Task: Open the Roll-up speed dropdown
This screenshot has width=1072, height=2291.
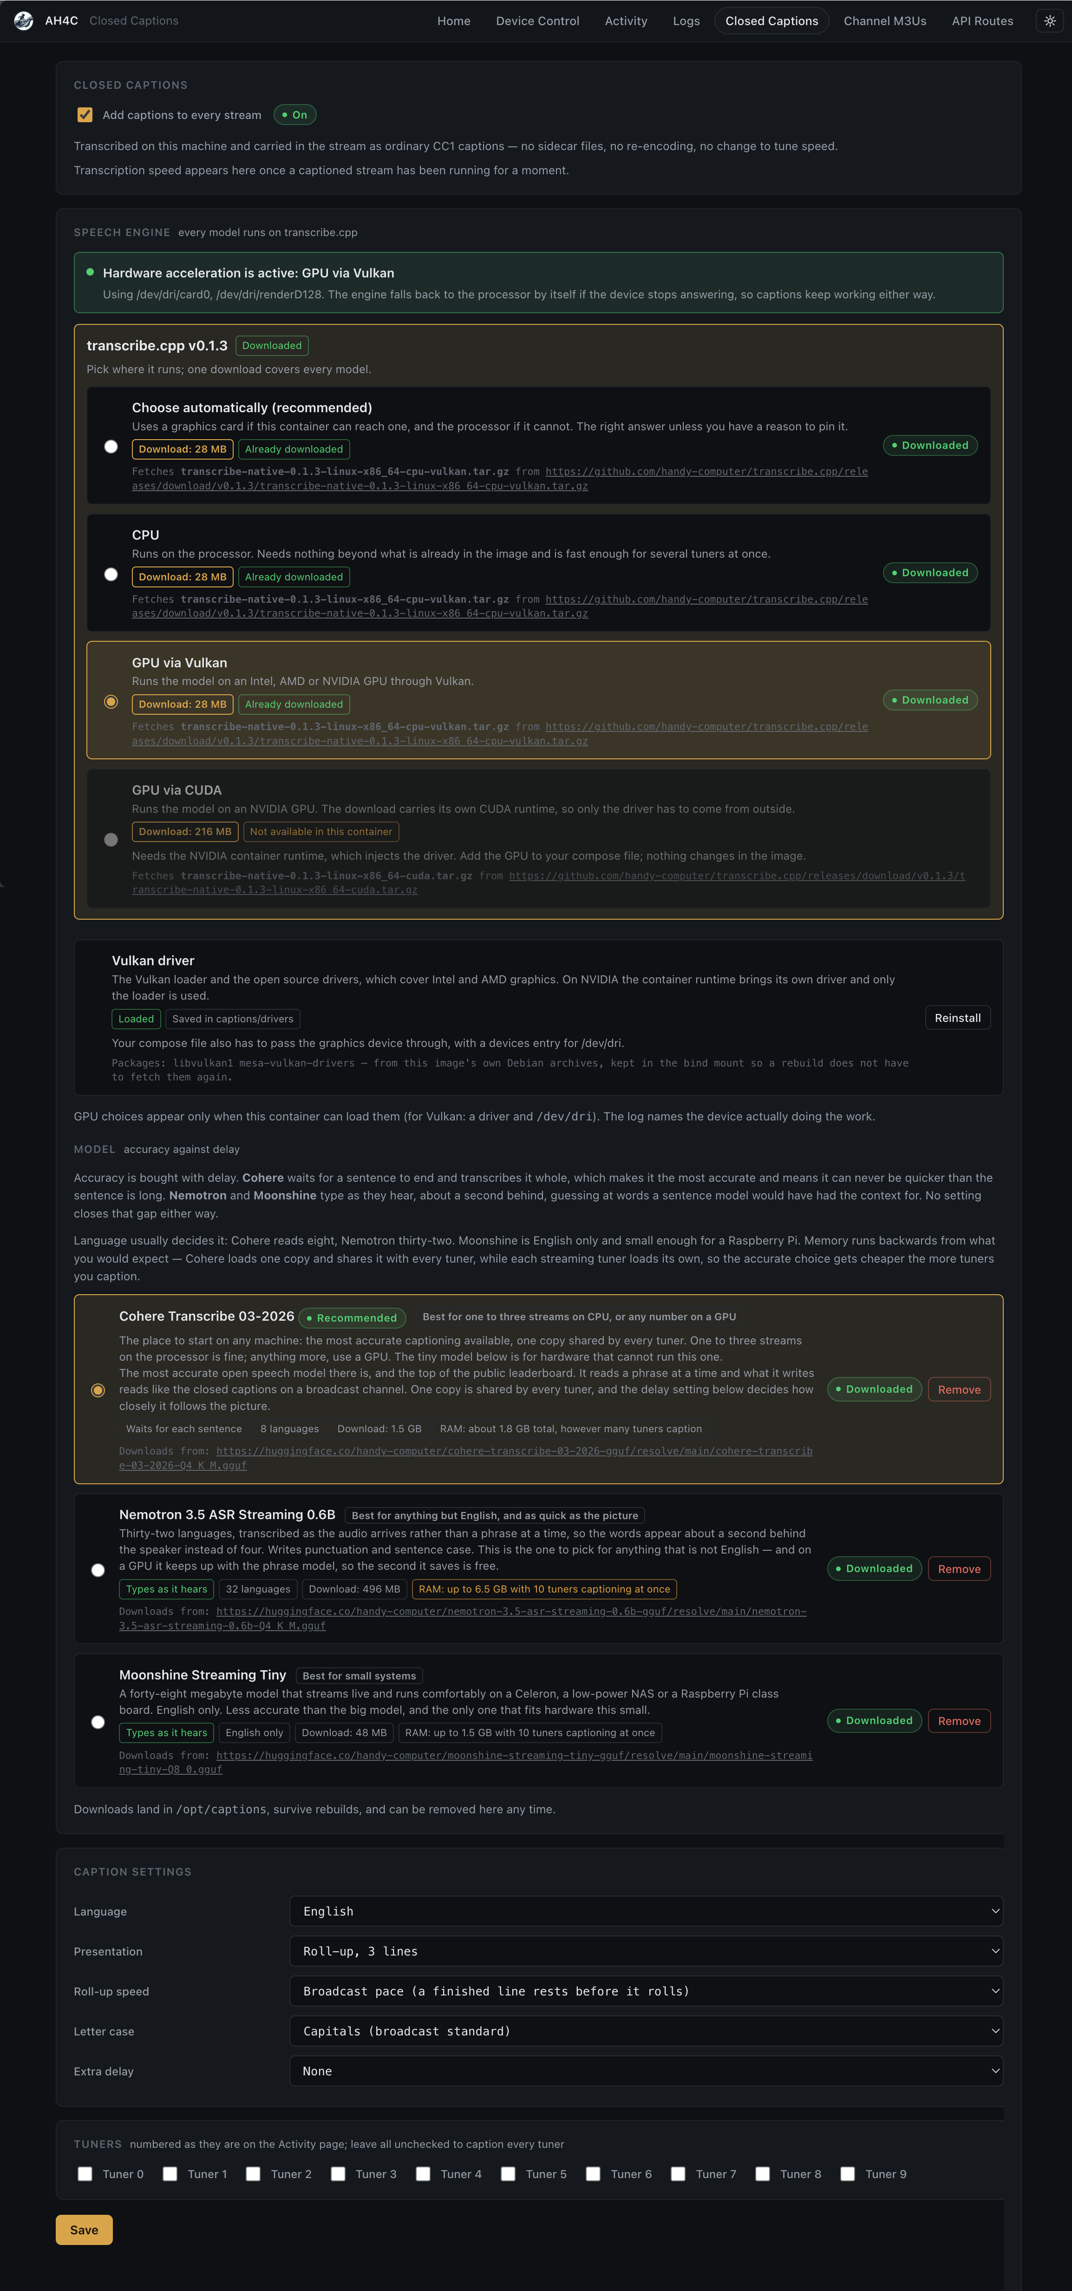Action: point(646,1991)
